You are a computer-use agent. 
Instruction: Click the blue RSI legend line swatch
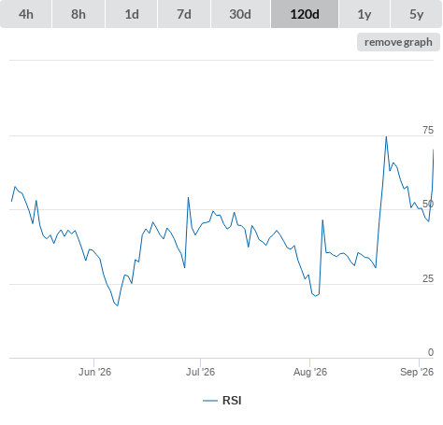pos(210,401)
